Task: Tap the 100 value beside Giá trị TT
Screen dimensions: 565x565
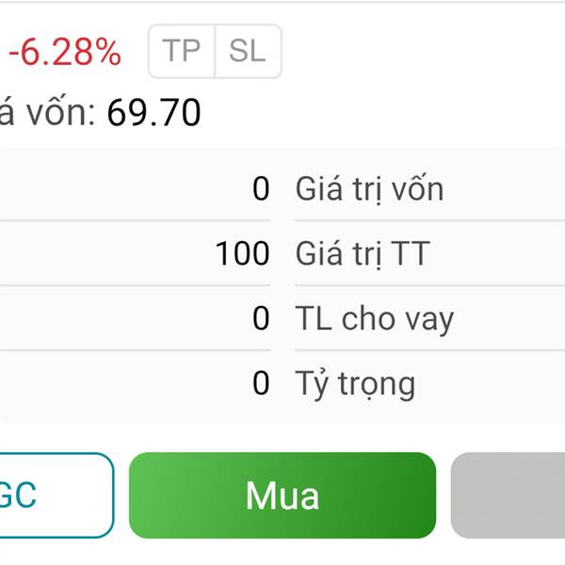Action: tap(242, 254)
